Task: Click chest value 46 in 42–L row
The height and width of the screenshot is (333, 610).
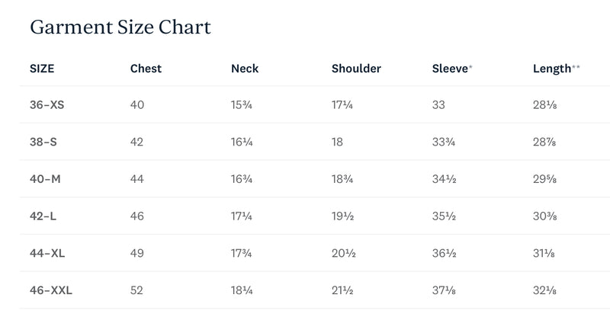Action: coord(137,216)
